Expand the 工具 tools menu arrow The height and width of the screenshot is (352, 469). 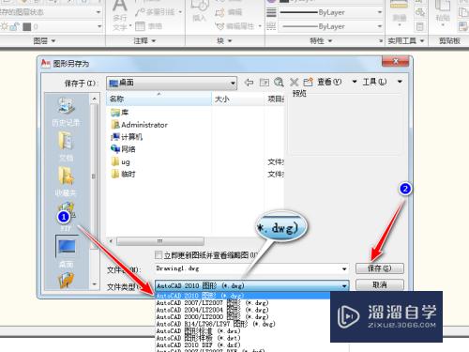400,82
